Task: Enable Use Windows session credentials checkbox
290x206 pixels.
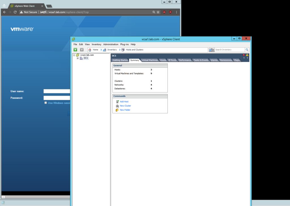Action: [x=46, y=103]
